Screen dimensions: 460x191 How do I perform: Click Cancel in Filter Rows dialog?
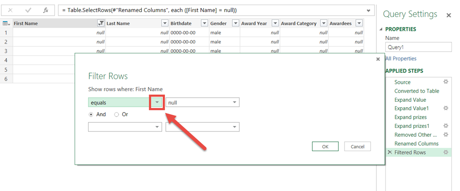358,147
